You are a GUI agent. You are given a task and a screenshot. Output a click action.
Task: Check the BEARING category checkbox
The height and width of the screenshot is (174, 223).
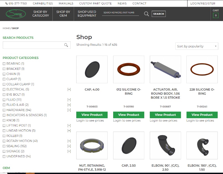pyautogui.click(x=4, y=63)
